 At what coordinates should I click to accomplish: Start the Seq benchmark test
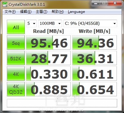pyautogui.click(x=16, y=42)
